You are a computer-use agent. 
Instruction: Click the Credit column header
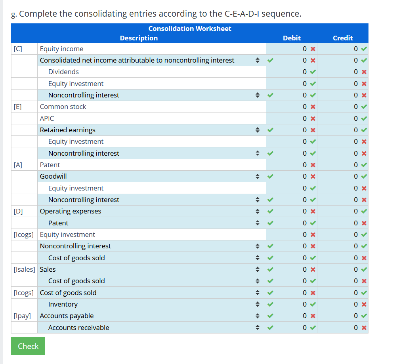(343, 38)
